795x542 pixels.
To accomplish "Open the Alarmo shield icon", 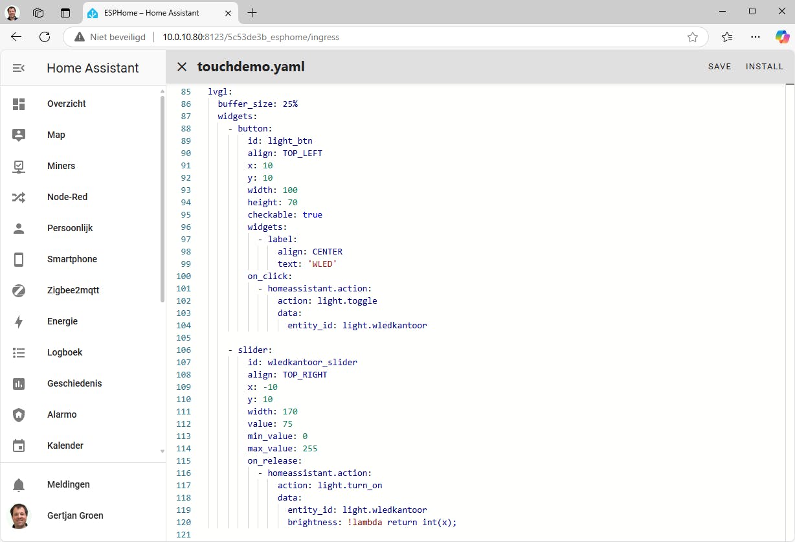I will pyautogui.click(x=19, y=414).
